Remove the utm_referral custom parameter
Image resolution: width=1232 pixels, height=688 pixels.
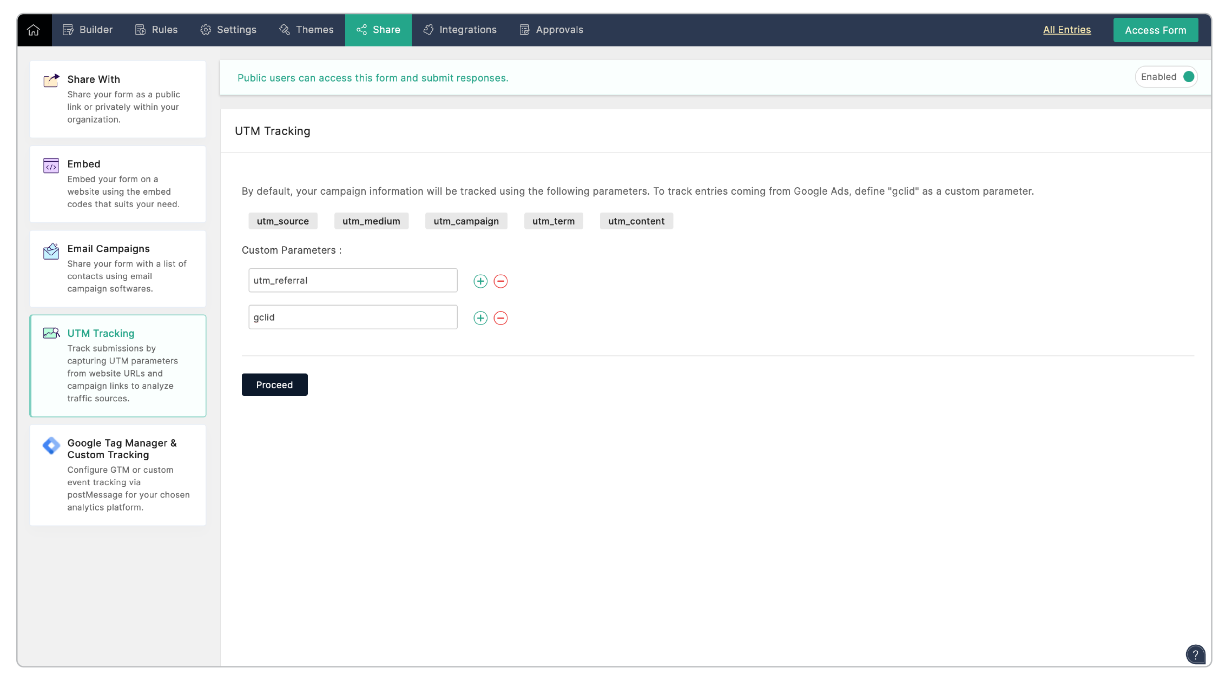pyautogui.click(x=500, y=281)
